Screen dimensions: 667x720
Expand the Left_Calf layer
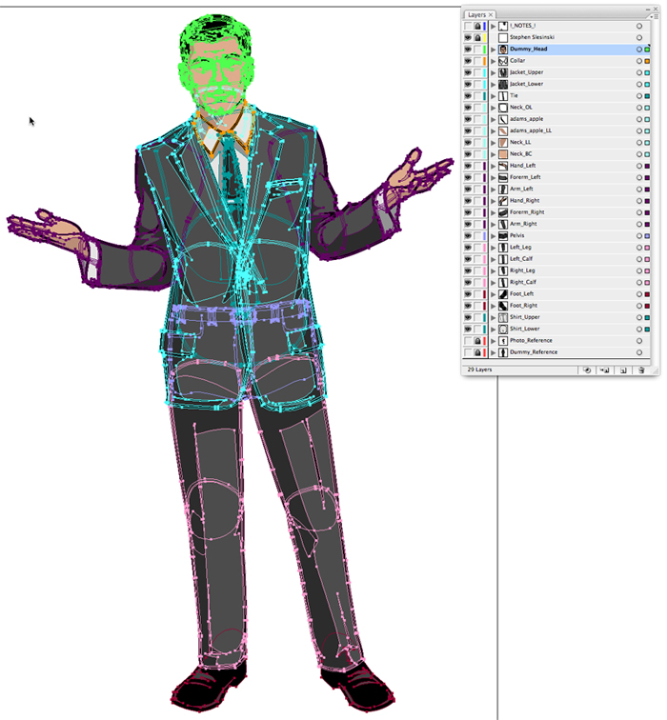pyautogui.click(x=494, y=259)
